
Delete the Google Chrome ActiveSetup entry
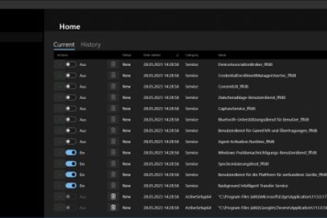click(x=113, y=207)
